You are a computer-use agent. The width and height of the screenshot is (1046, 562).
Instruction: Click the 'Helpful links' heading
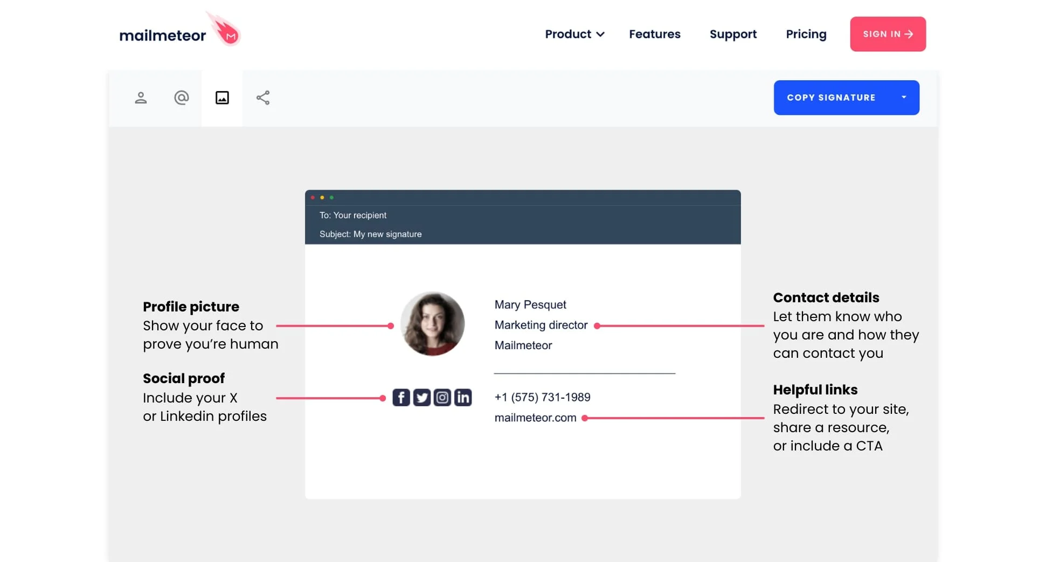(815, 390)
